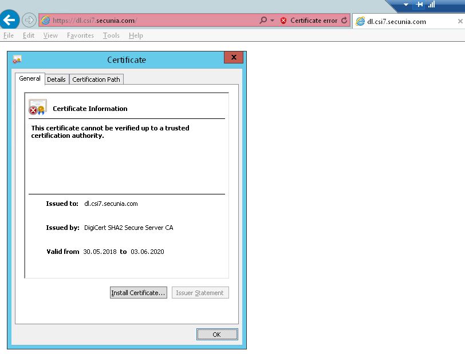Open the Edit menu
The width and height of the screenshot is (465, 354).
29,35
